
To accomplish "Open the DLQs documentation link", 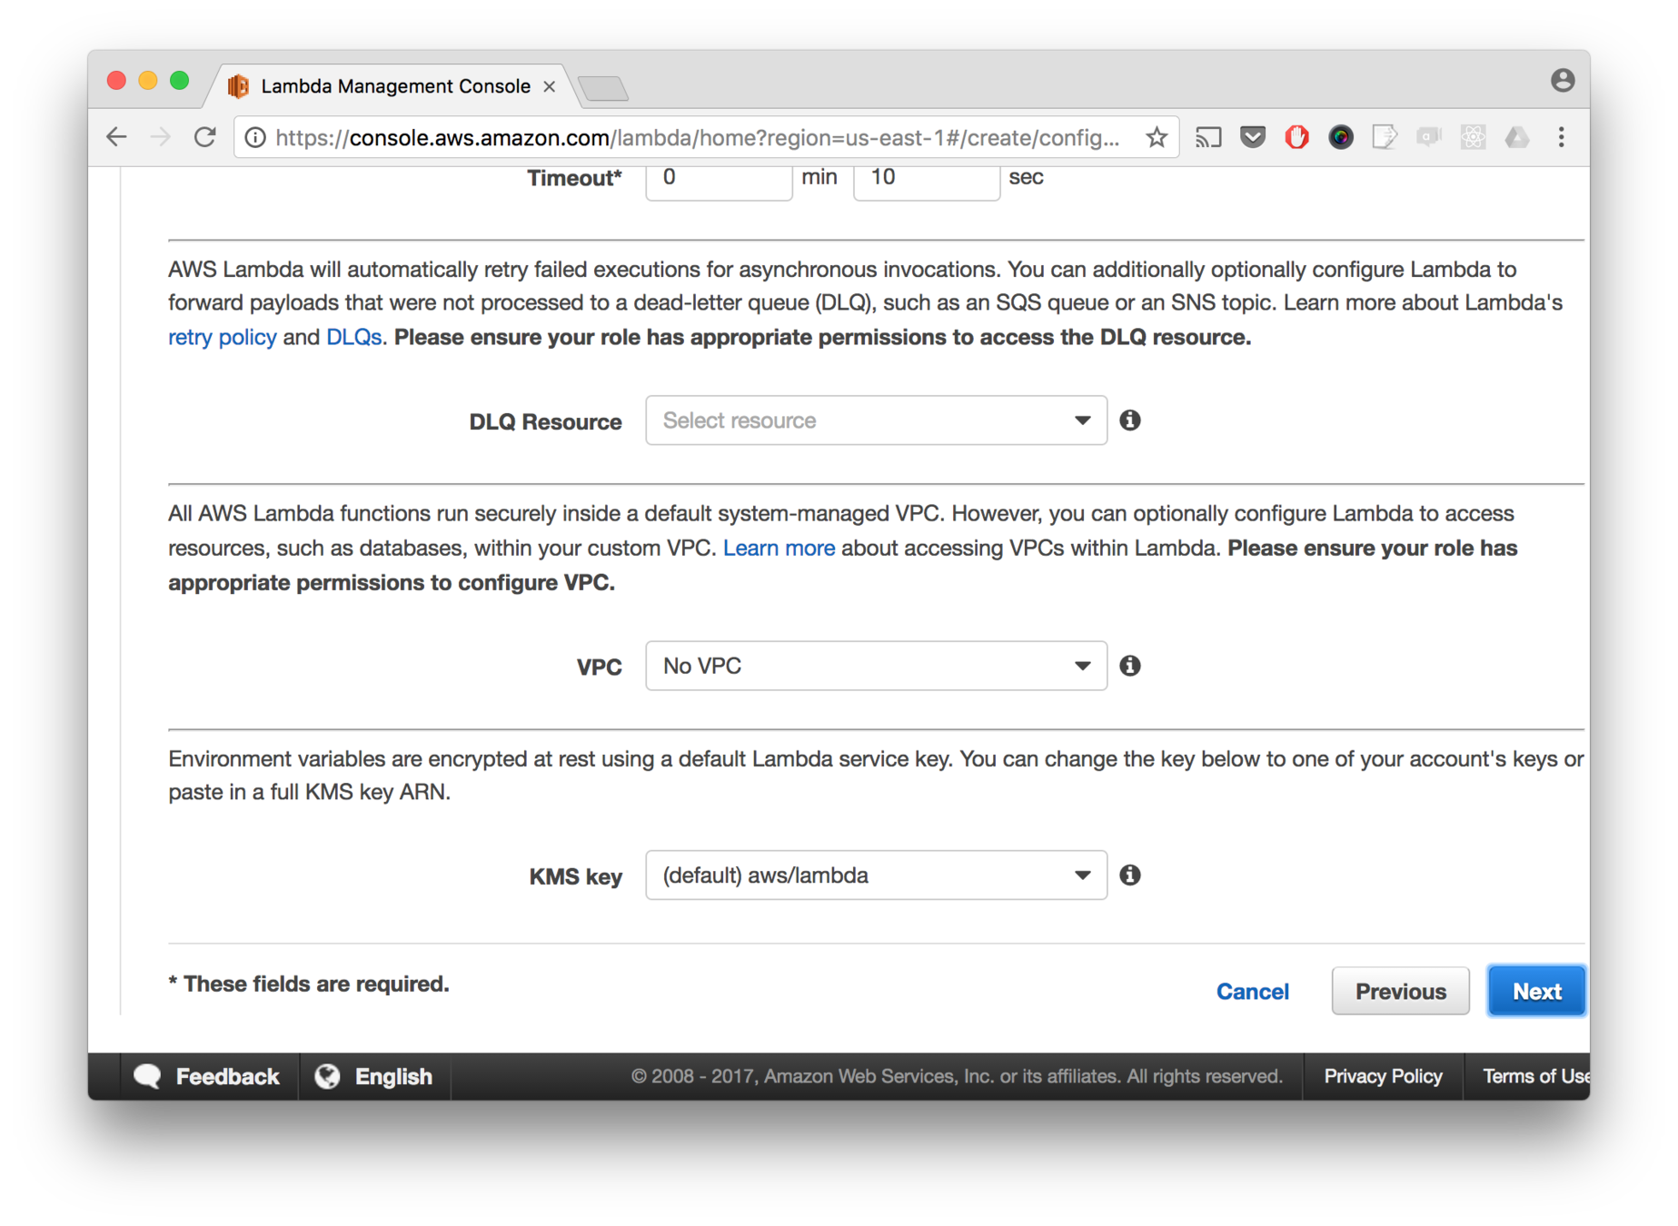I will pyautogui.click(x=353, y=337).
